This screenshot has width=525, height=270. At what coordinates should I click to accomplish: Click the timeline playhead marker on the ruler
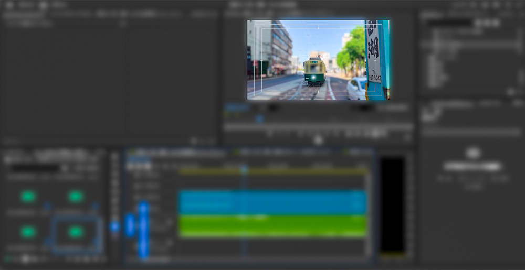(x=244, y=169)
